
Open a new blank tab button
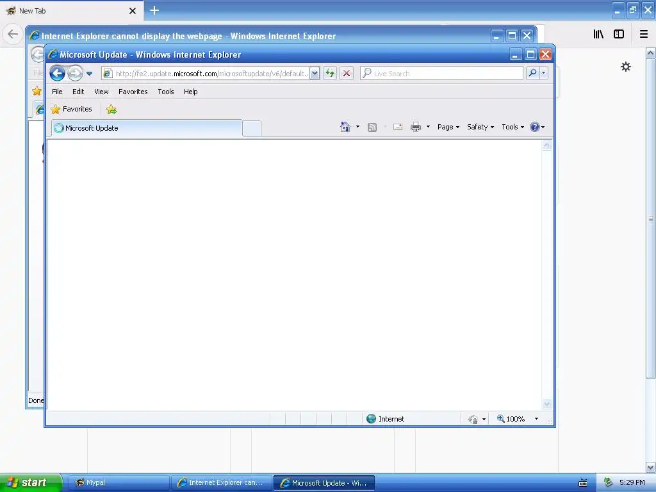pos(251,128)
